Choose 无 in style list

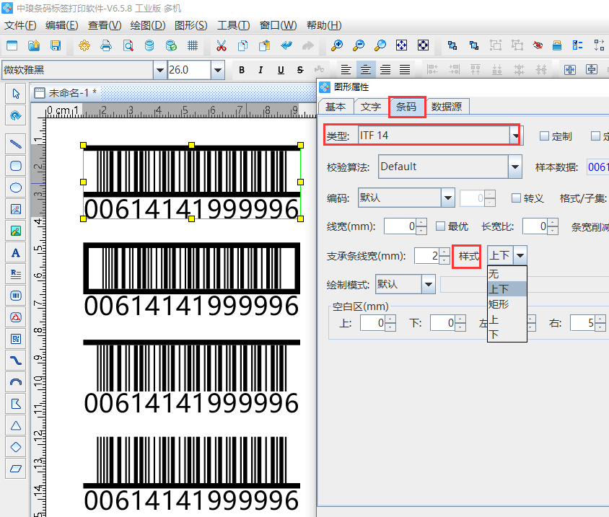pyautogui.click(x=507, y=274)
